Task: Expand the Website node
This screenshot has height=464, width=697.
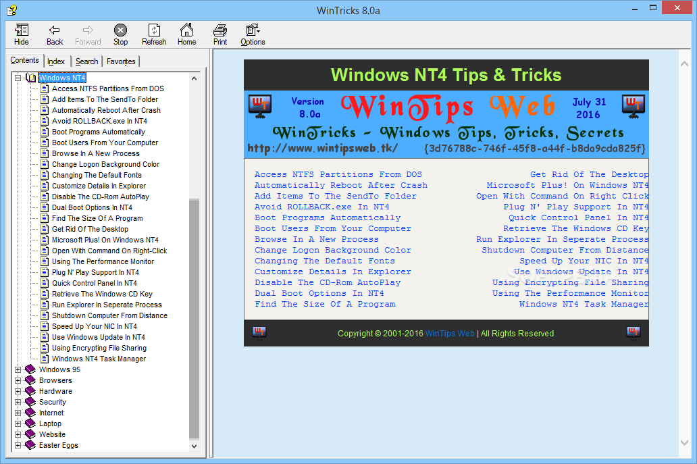Action: point(18,434)
